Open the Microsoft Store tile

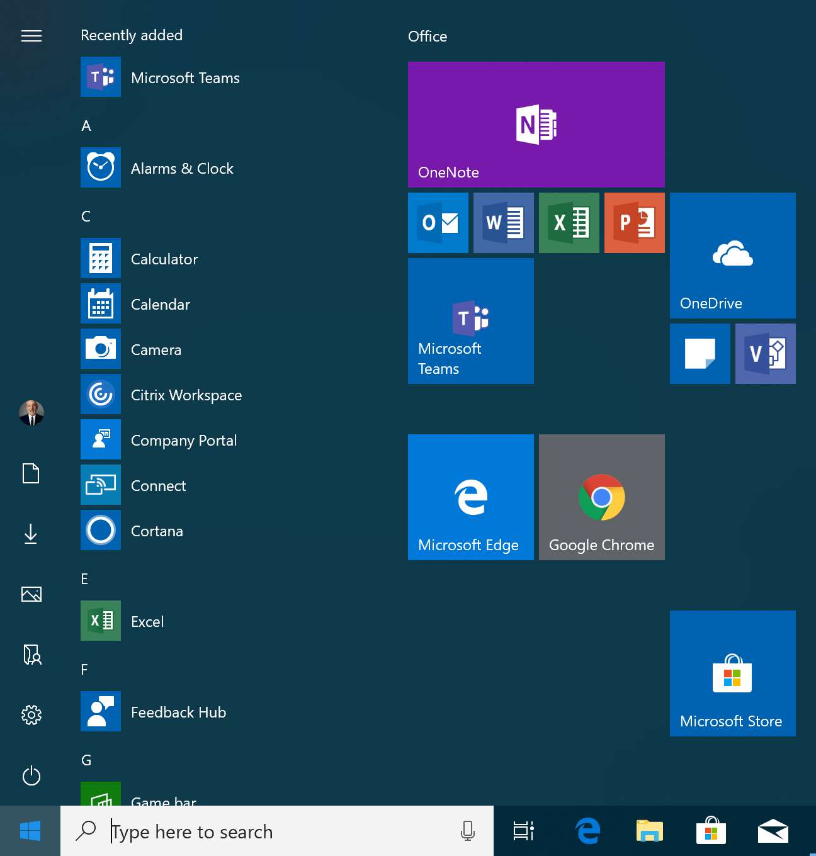pyautogui.click(x=733, y=673)
